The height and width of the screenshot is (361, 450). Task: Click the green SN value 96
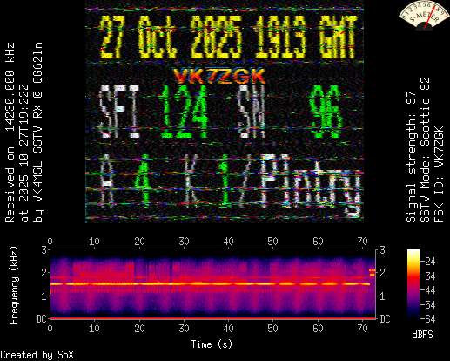click(x=326, y=112)
